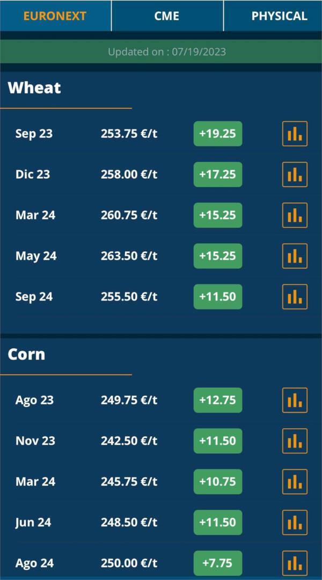The image size is (322, 580).
Task: Open chart icon for Corn Jun 24
Action: [x=295, y=523]
